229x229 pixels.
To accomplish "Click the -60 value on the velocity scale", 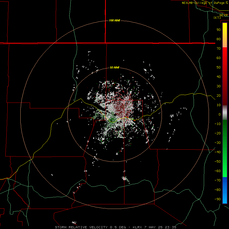I will pyautogui.click(x=218, y=171).
